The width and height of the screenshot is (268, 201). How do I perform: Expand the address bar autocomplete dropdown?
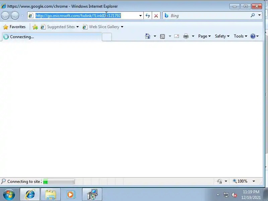coord(140,16)
